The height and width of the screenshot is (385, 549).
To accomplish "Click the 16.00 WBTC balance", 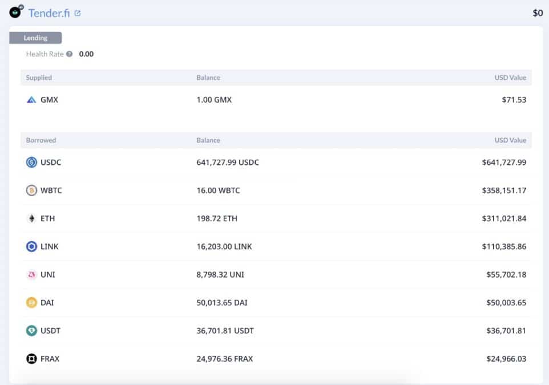I will (218, 191).
